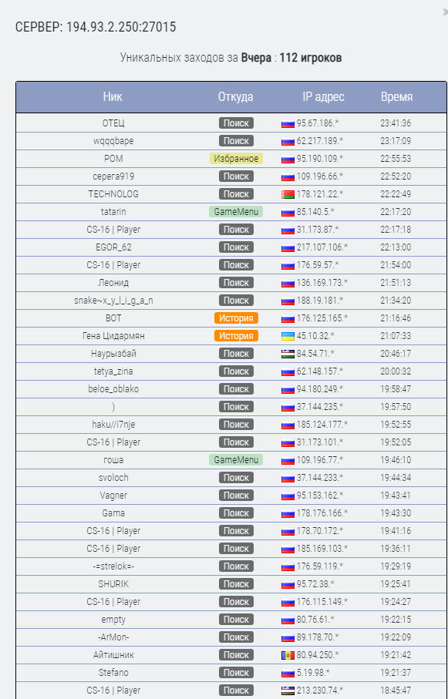The width and height of the screenshot is (448, 699).
Task: Select the player name snake~x_y_l_i_g_a_n
Action: pyautogui.click(x=113, y=301)
